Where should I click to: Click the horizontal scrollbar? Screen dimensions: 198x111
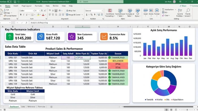tap(158, 107)
